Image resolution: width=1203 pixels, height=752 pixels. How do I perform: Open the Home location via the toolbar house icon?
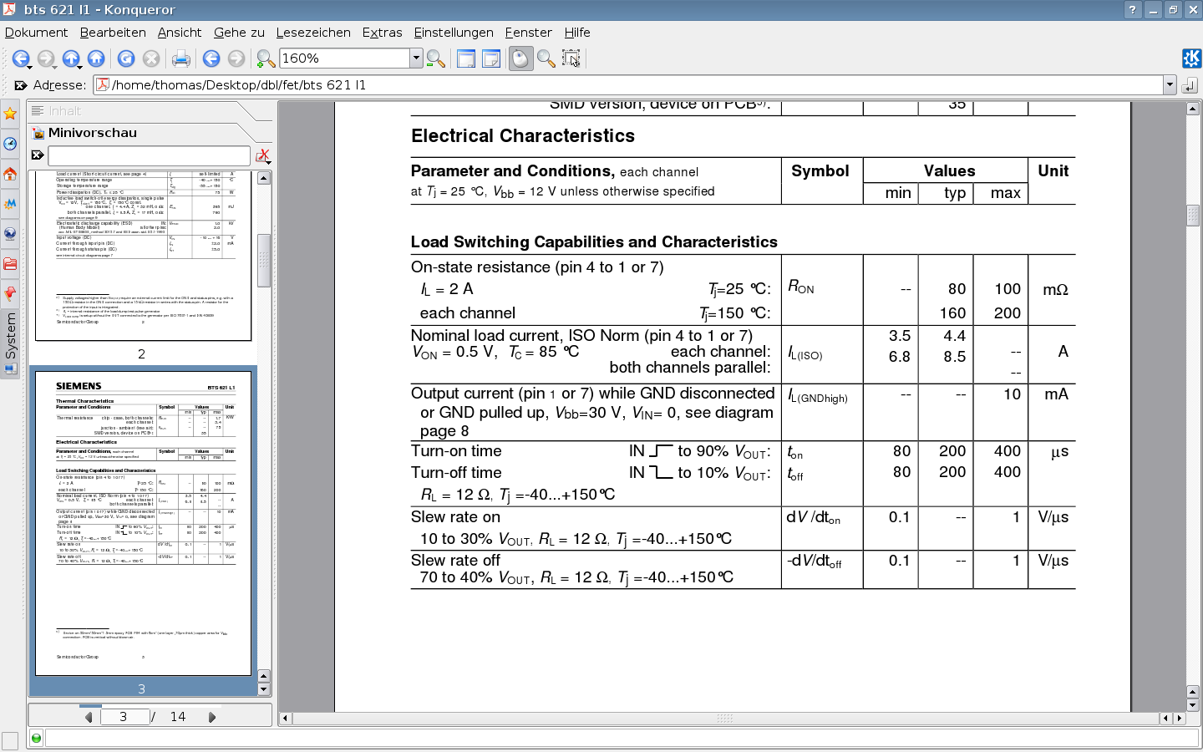coord(96,58)
